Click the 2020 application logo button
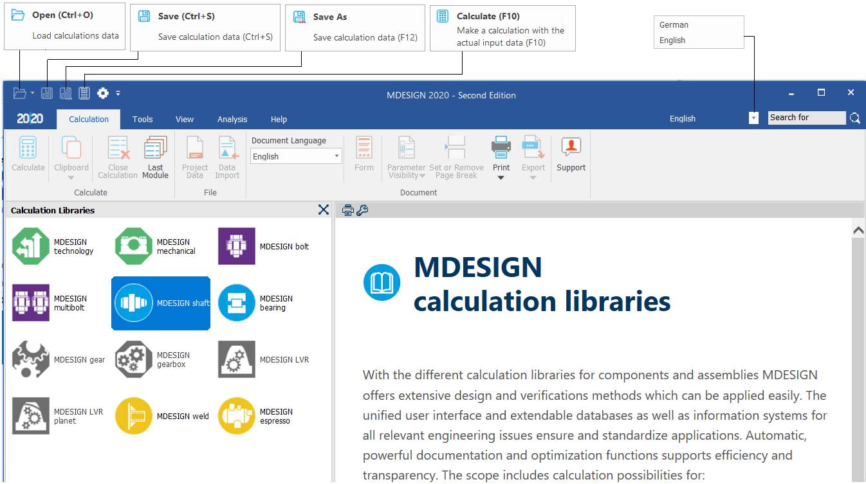Viewport: 866px width, 484px height. click(30, 119)
